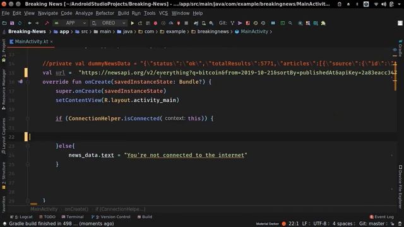This screenshot has width=404, height=227.
Task: Open the Project side panel
Action: (x=3, y=50)
